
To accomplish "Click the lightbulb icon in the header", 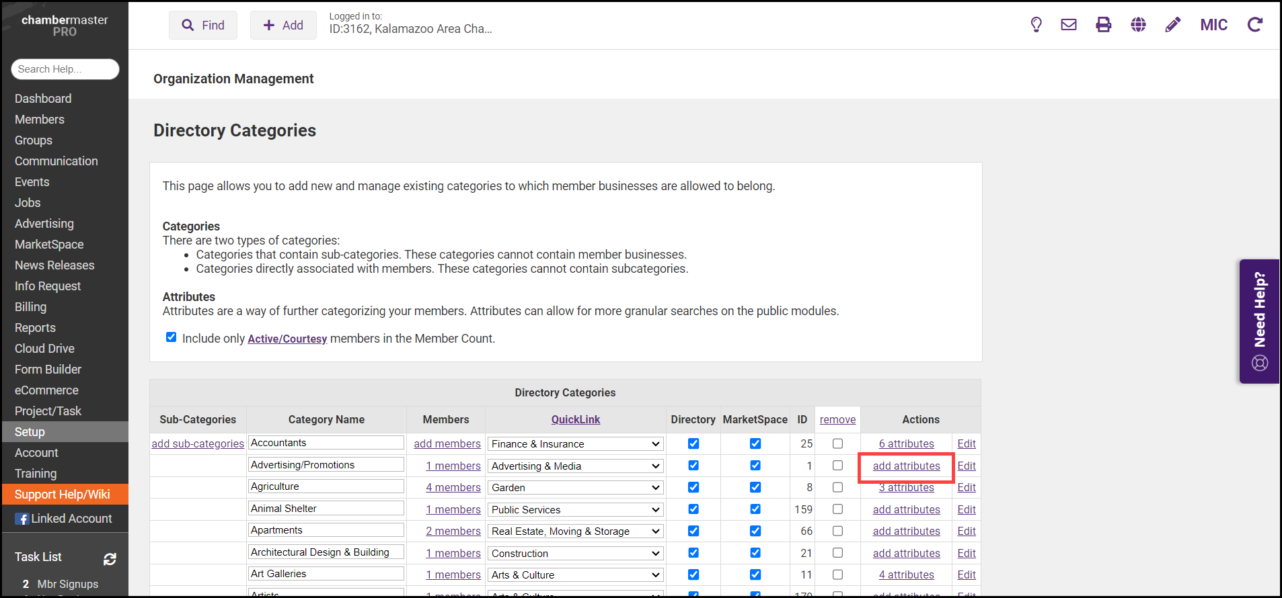I will 1036,25.
